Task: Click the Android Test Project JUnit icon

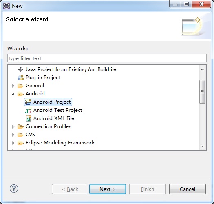Action: click(x=28, y=110)
